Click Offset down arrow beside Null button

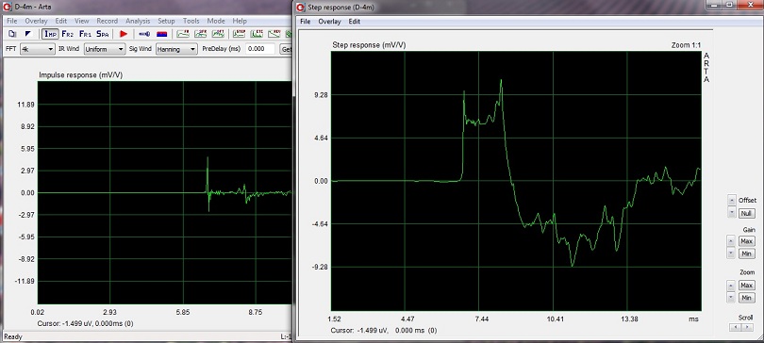731,213
